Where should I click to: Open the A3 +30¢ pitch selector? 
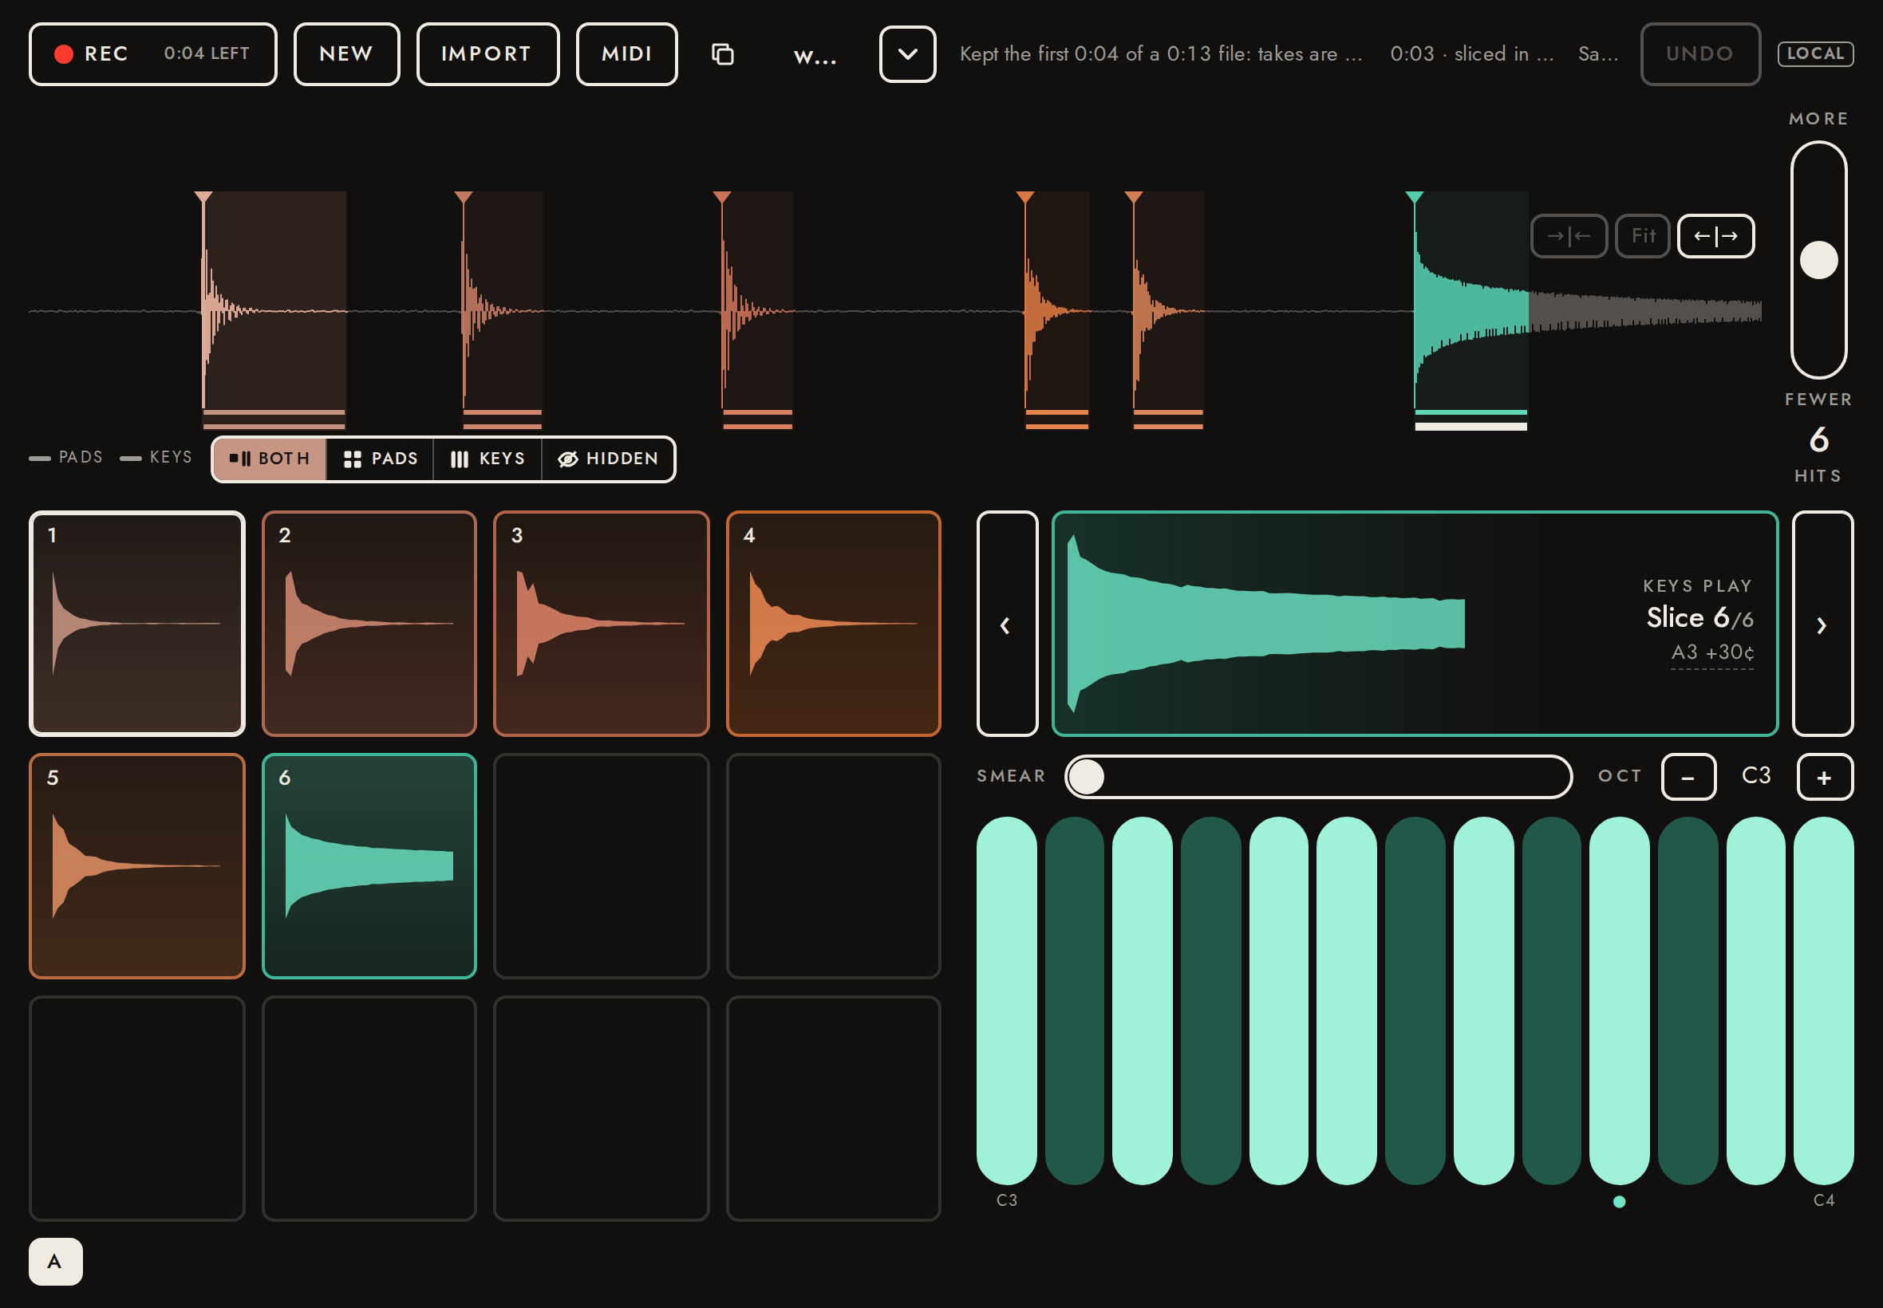click(x=1711, y=653)
